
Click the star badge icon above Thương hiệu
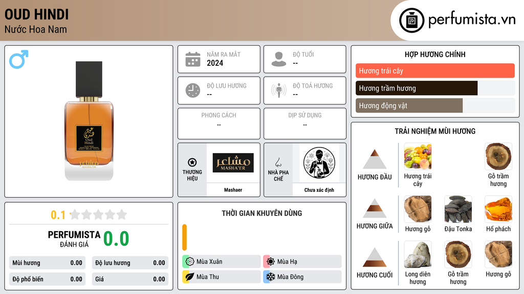pos(192,162)
